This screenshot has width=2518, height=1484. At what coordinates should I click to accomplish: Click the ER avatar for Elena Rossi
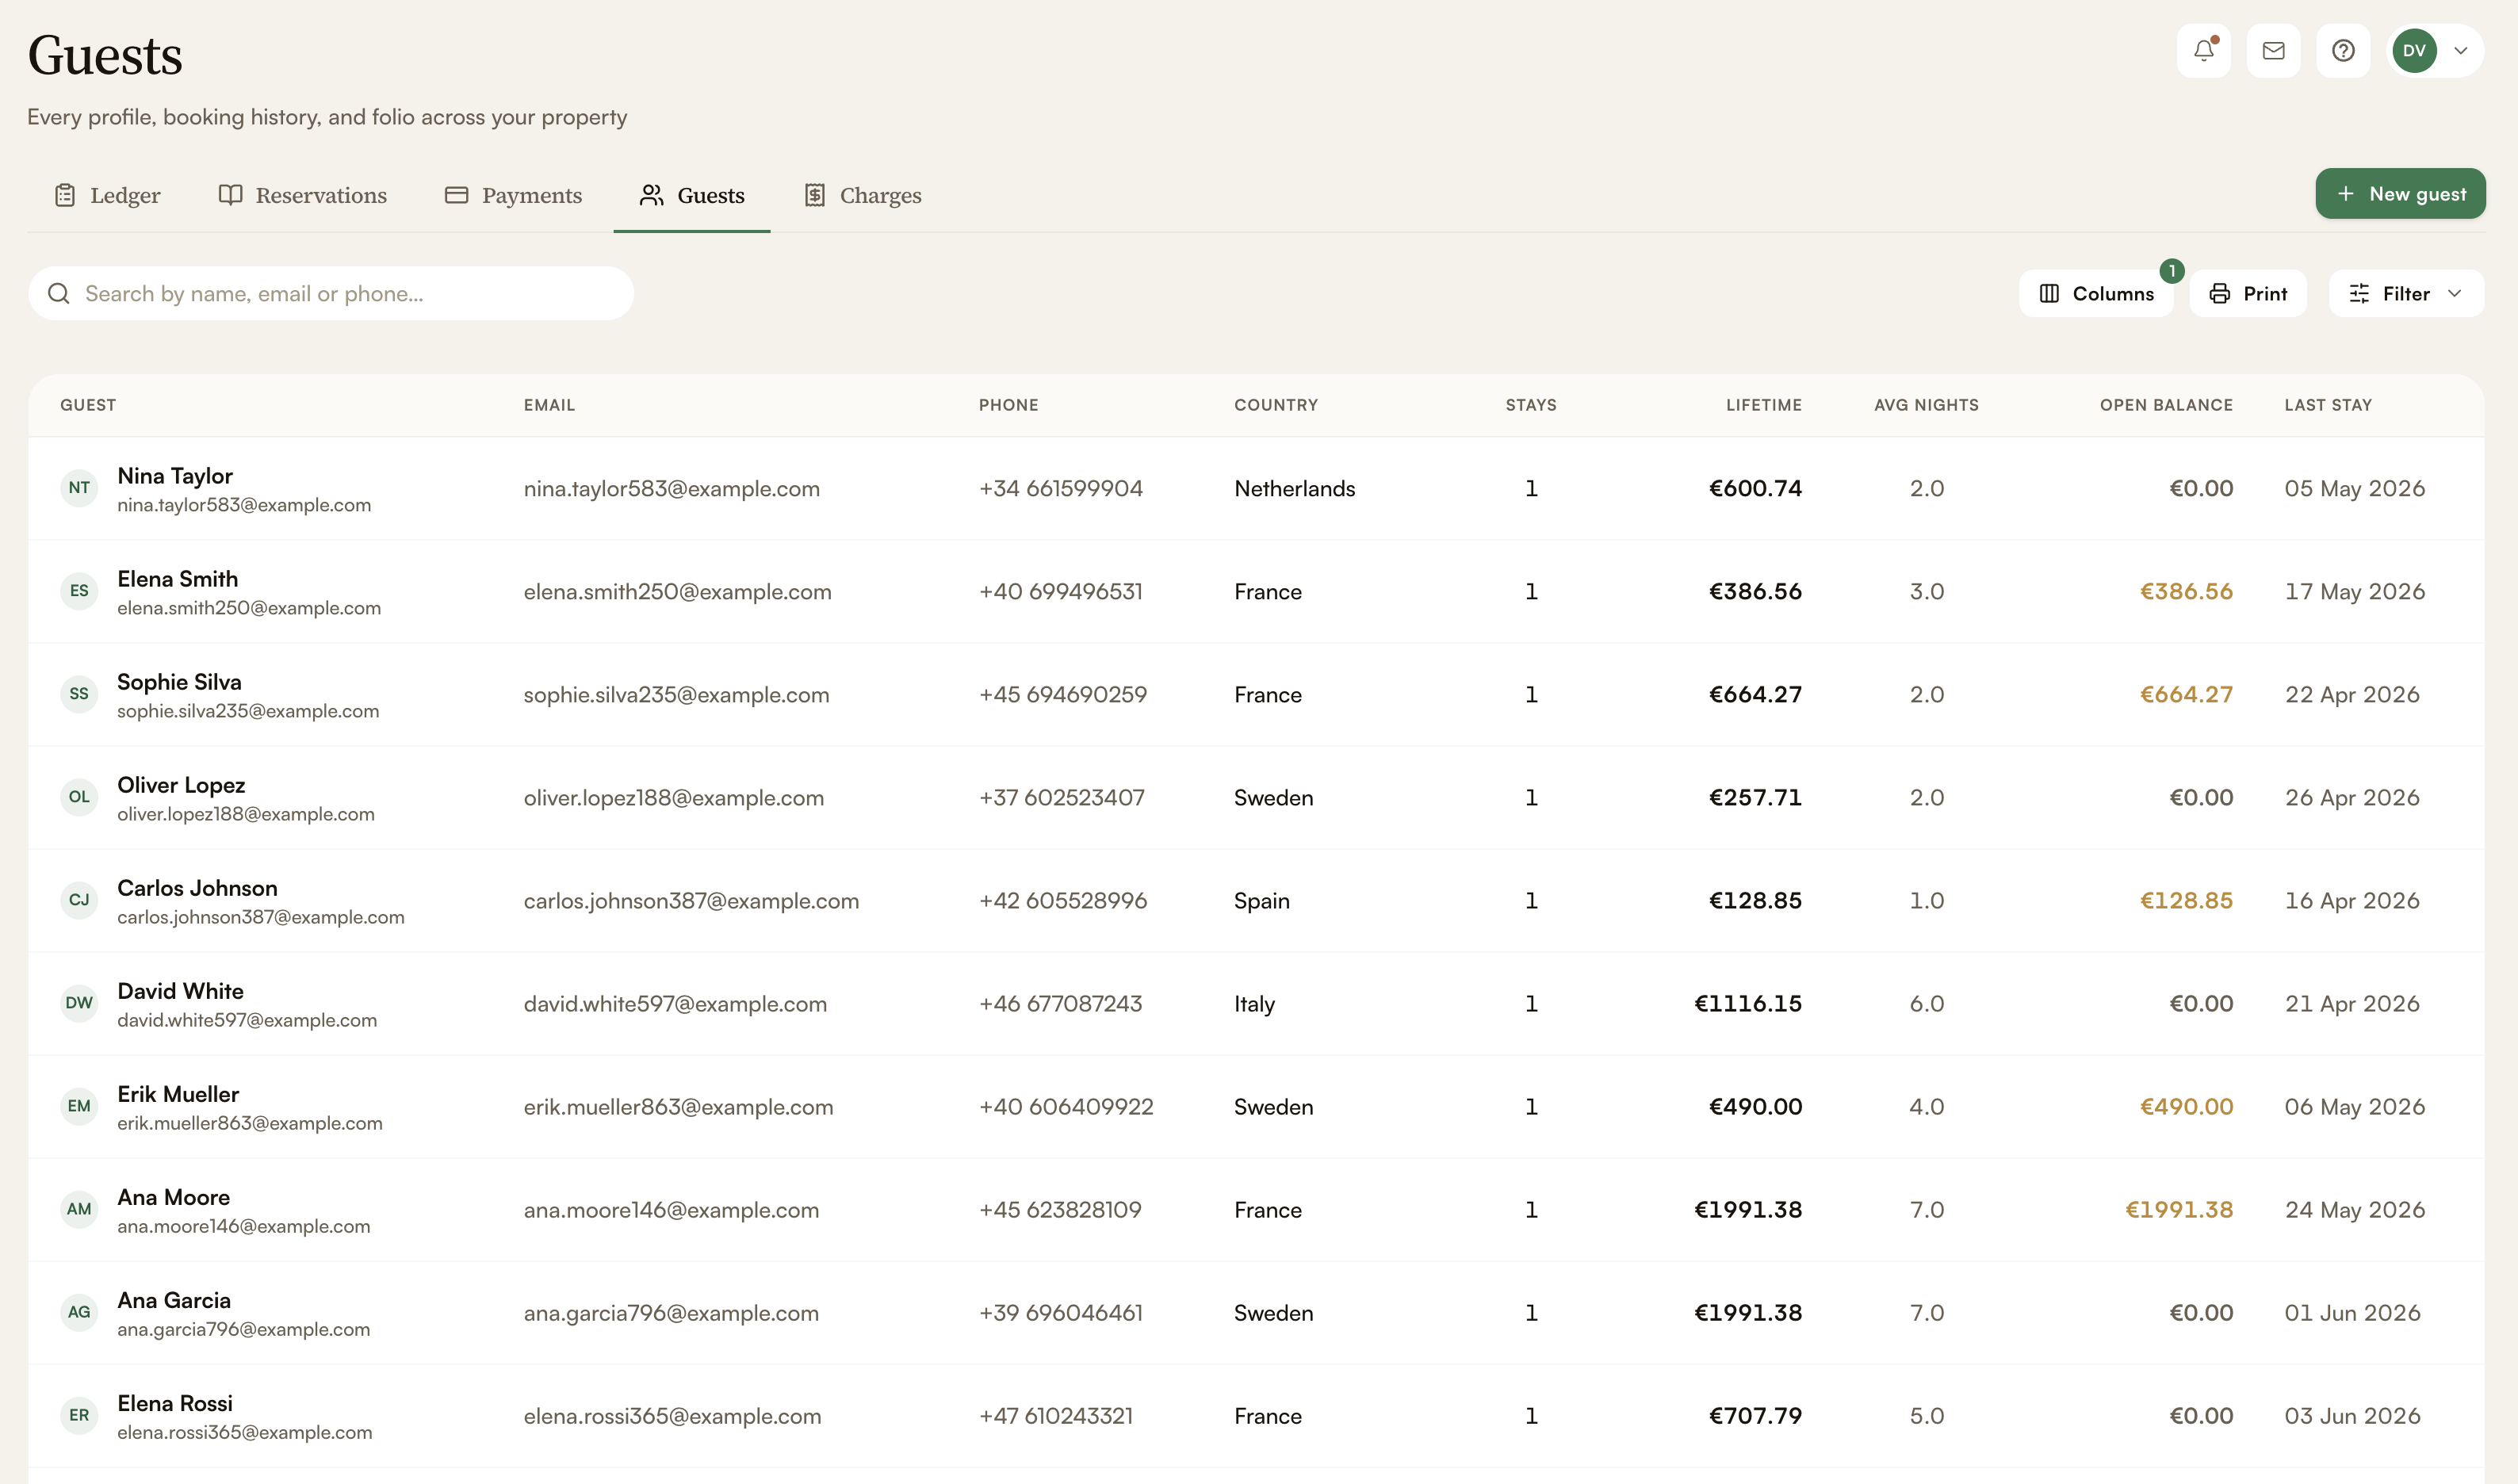[79, 1415]
